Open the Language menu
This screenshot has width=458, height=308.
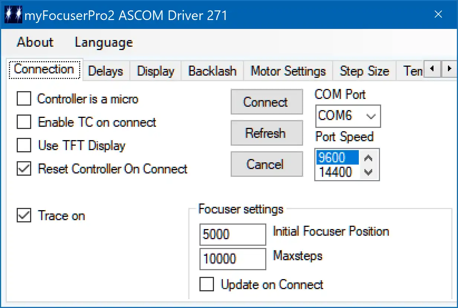104,42
